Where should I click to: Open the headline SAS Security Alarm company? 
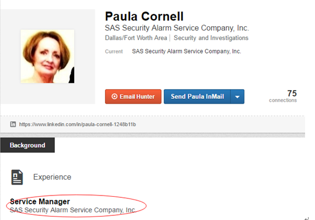pyautogui.click(x=177, y=28)
